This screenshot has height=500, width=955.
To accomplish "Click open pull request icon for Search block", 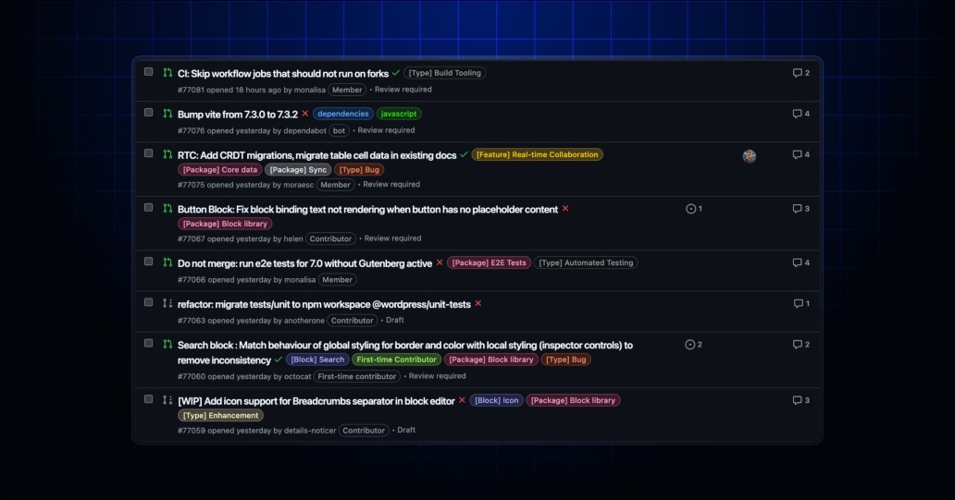I will [x=167, y=344].
